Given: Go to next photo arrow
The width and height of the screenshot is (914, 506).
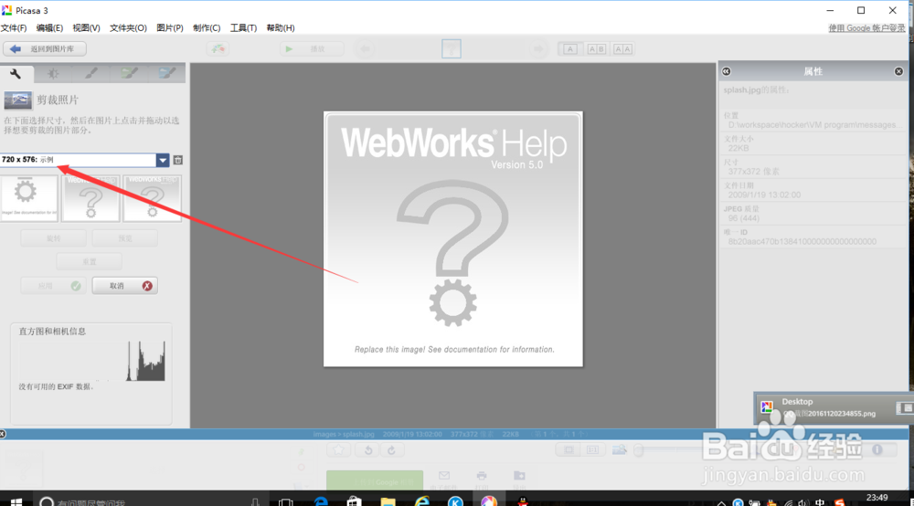Looking at the screenshot, I should pyautogui.click(x=537, y=49).
